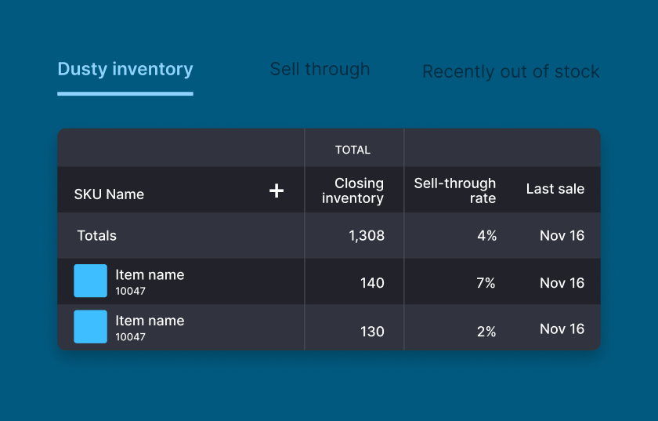Sort by the Closing inventory column header

[x=353, y=191]
